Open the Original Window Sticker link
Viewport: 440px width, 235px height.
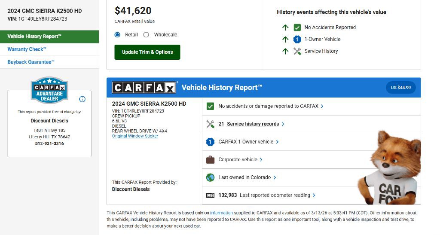[x=135, y=136]
